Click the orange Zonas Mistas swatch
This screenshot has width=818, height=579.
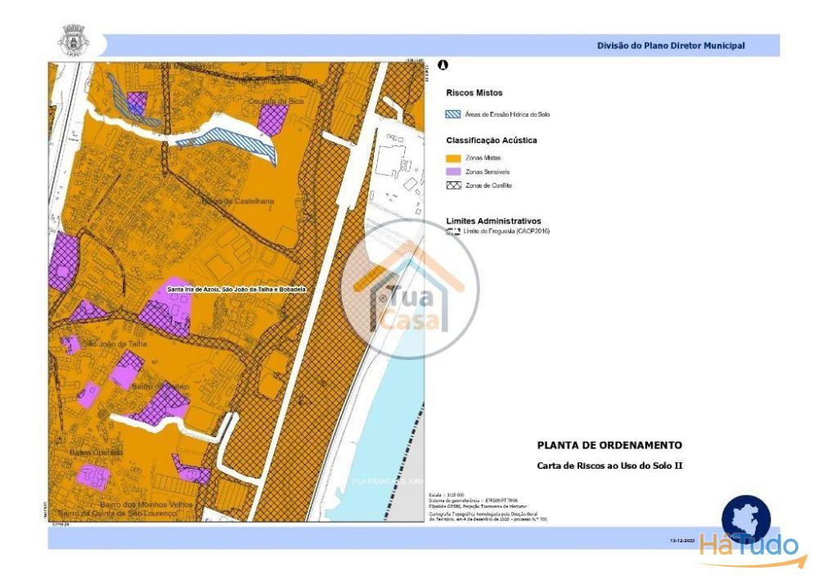point(453,158)
